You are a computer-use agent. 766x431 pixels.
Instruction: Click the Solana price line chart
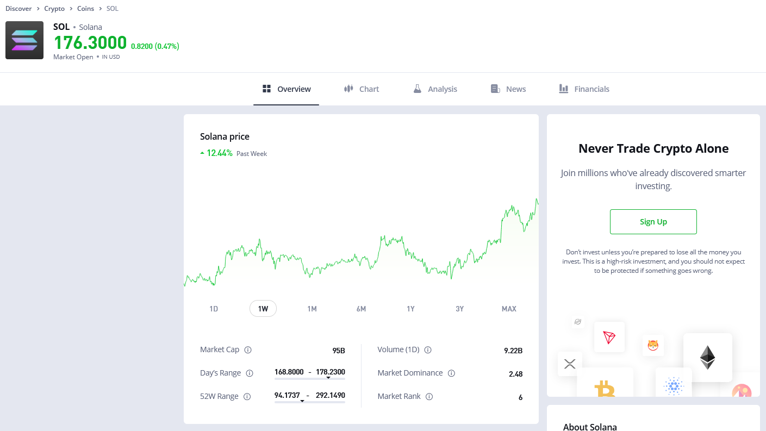coord(361,242)
